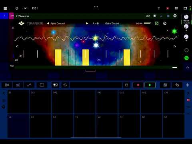Click the rectangle screen icon in toolbar
192x144 pixels.
point(42,85)
